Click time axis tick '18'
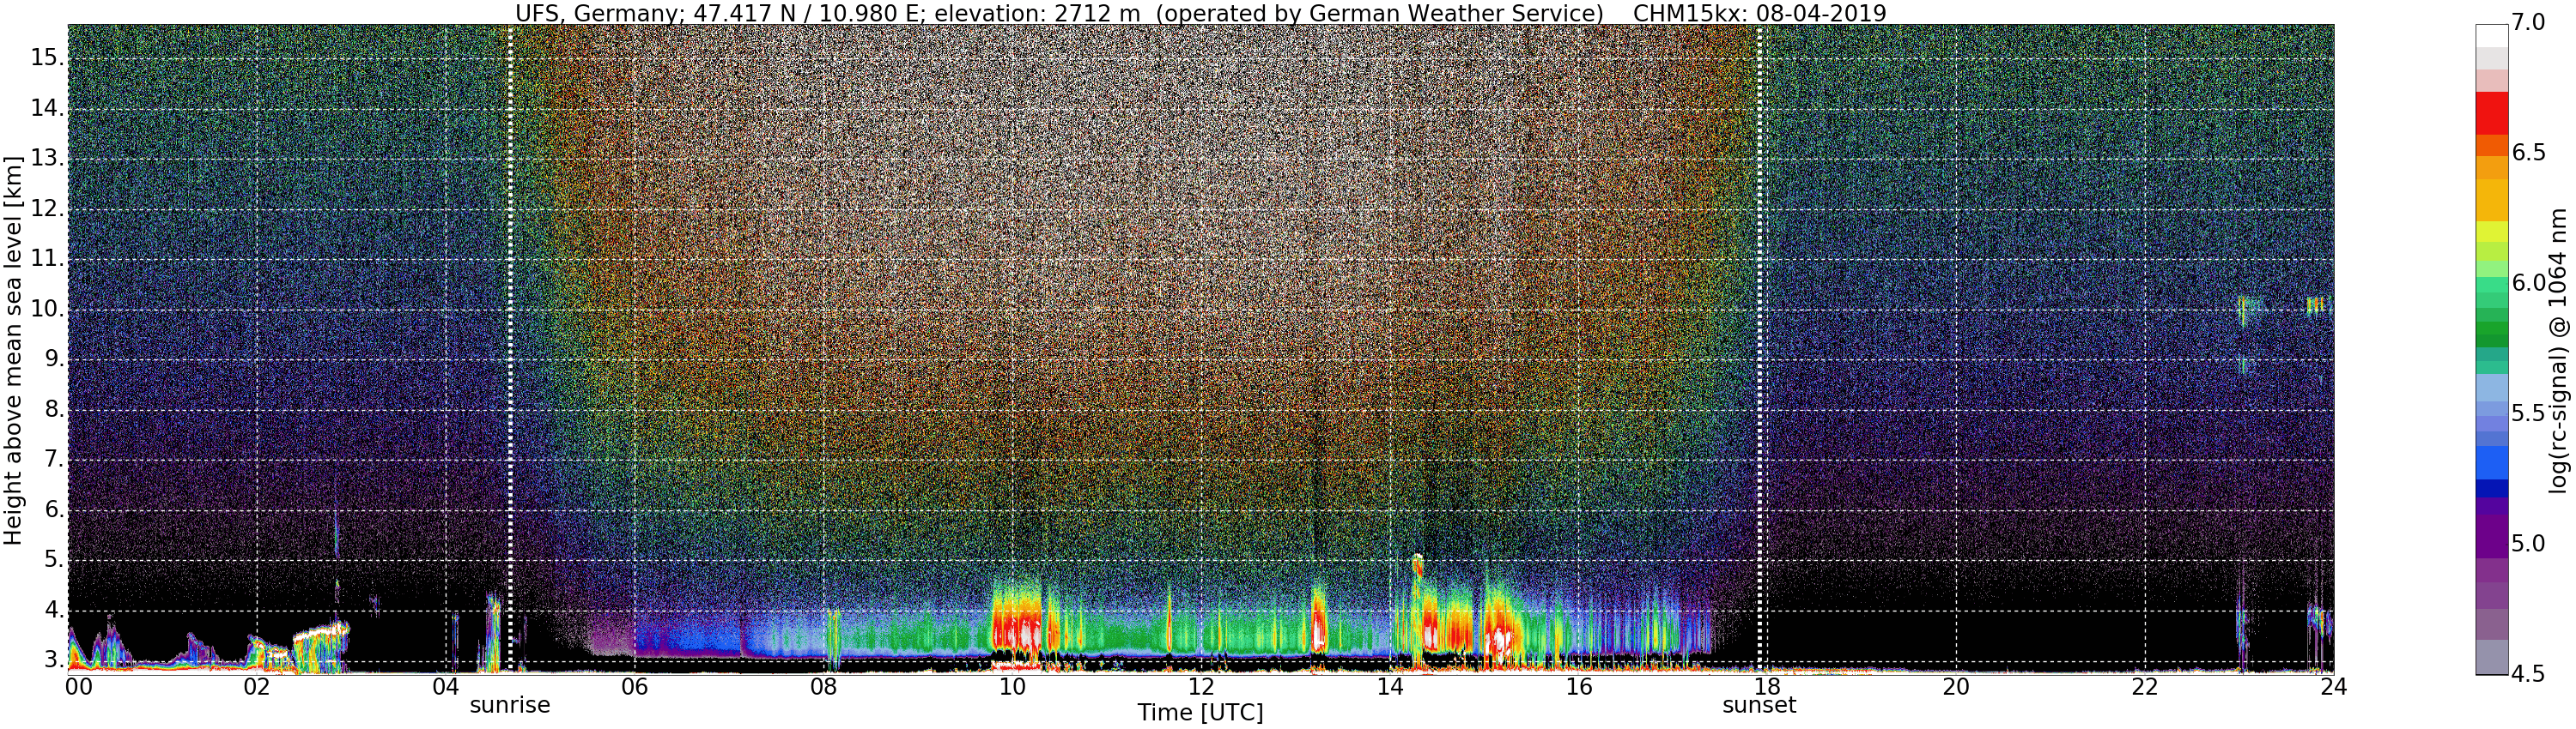 coord(1768,687)
